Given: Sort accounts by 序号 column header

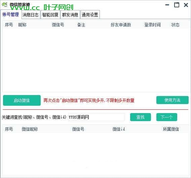Looking at the screenshot, I should tap(9, 25).
